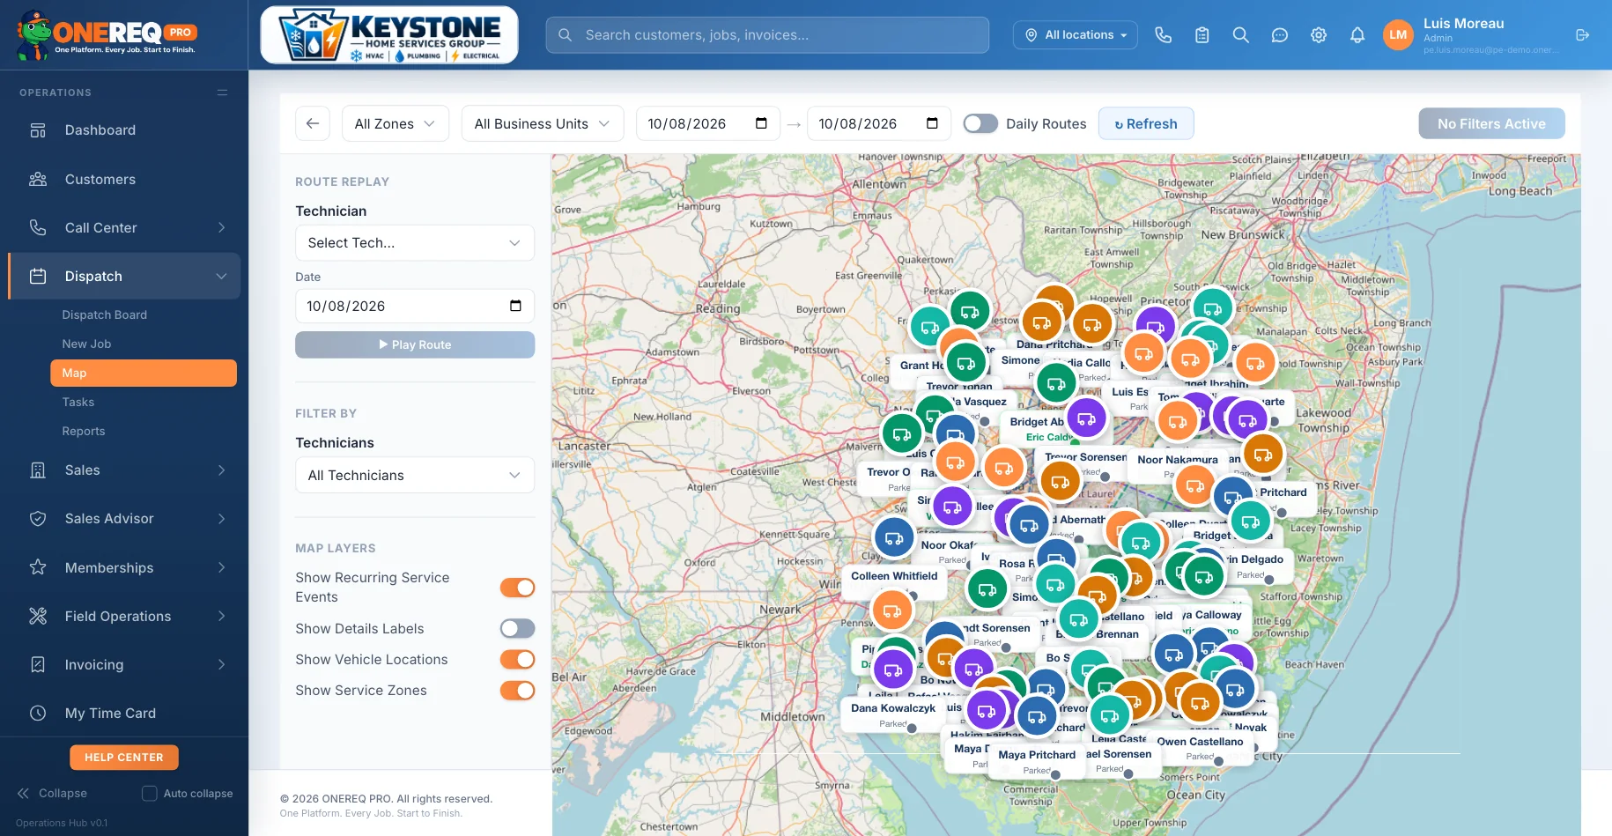Collapse operations sidebar menu icon

(x=222, y=92)
